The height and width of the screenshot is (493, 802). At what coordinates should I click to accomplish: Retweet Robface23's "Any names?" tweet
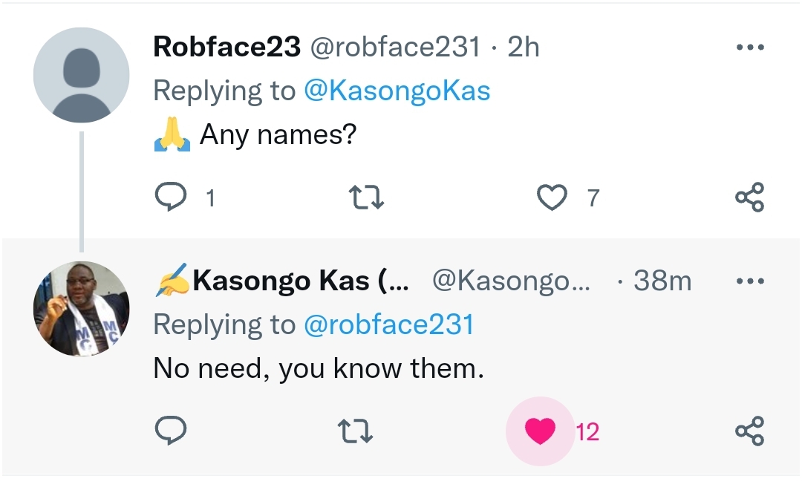(x=365, y=197)
